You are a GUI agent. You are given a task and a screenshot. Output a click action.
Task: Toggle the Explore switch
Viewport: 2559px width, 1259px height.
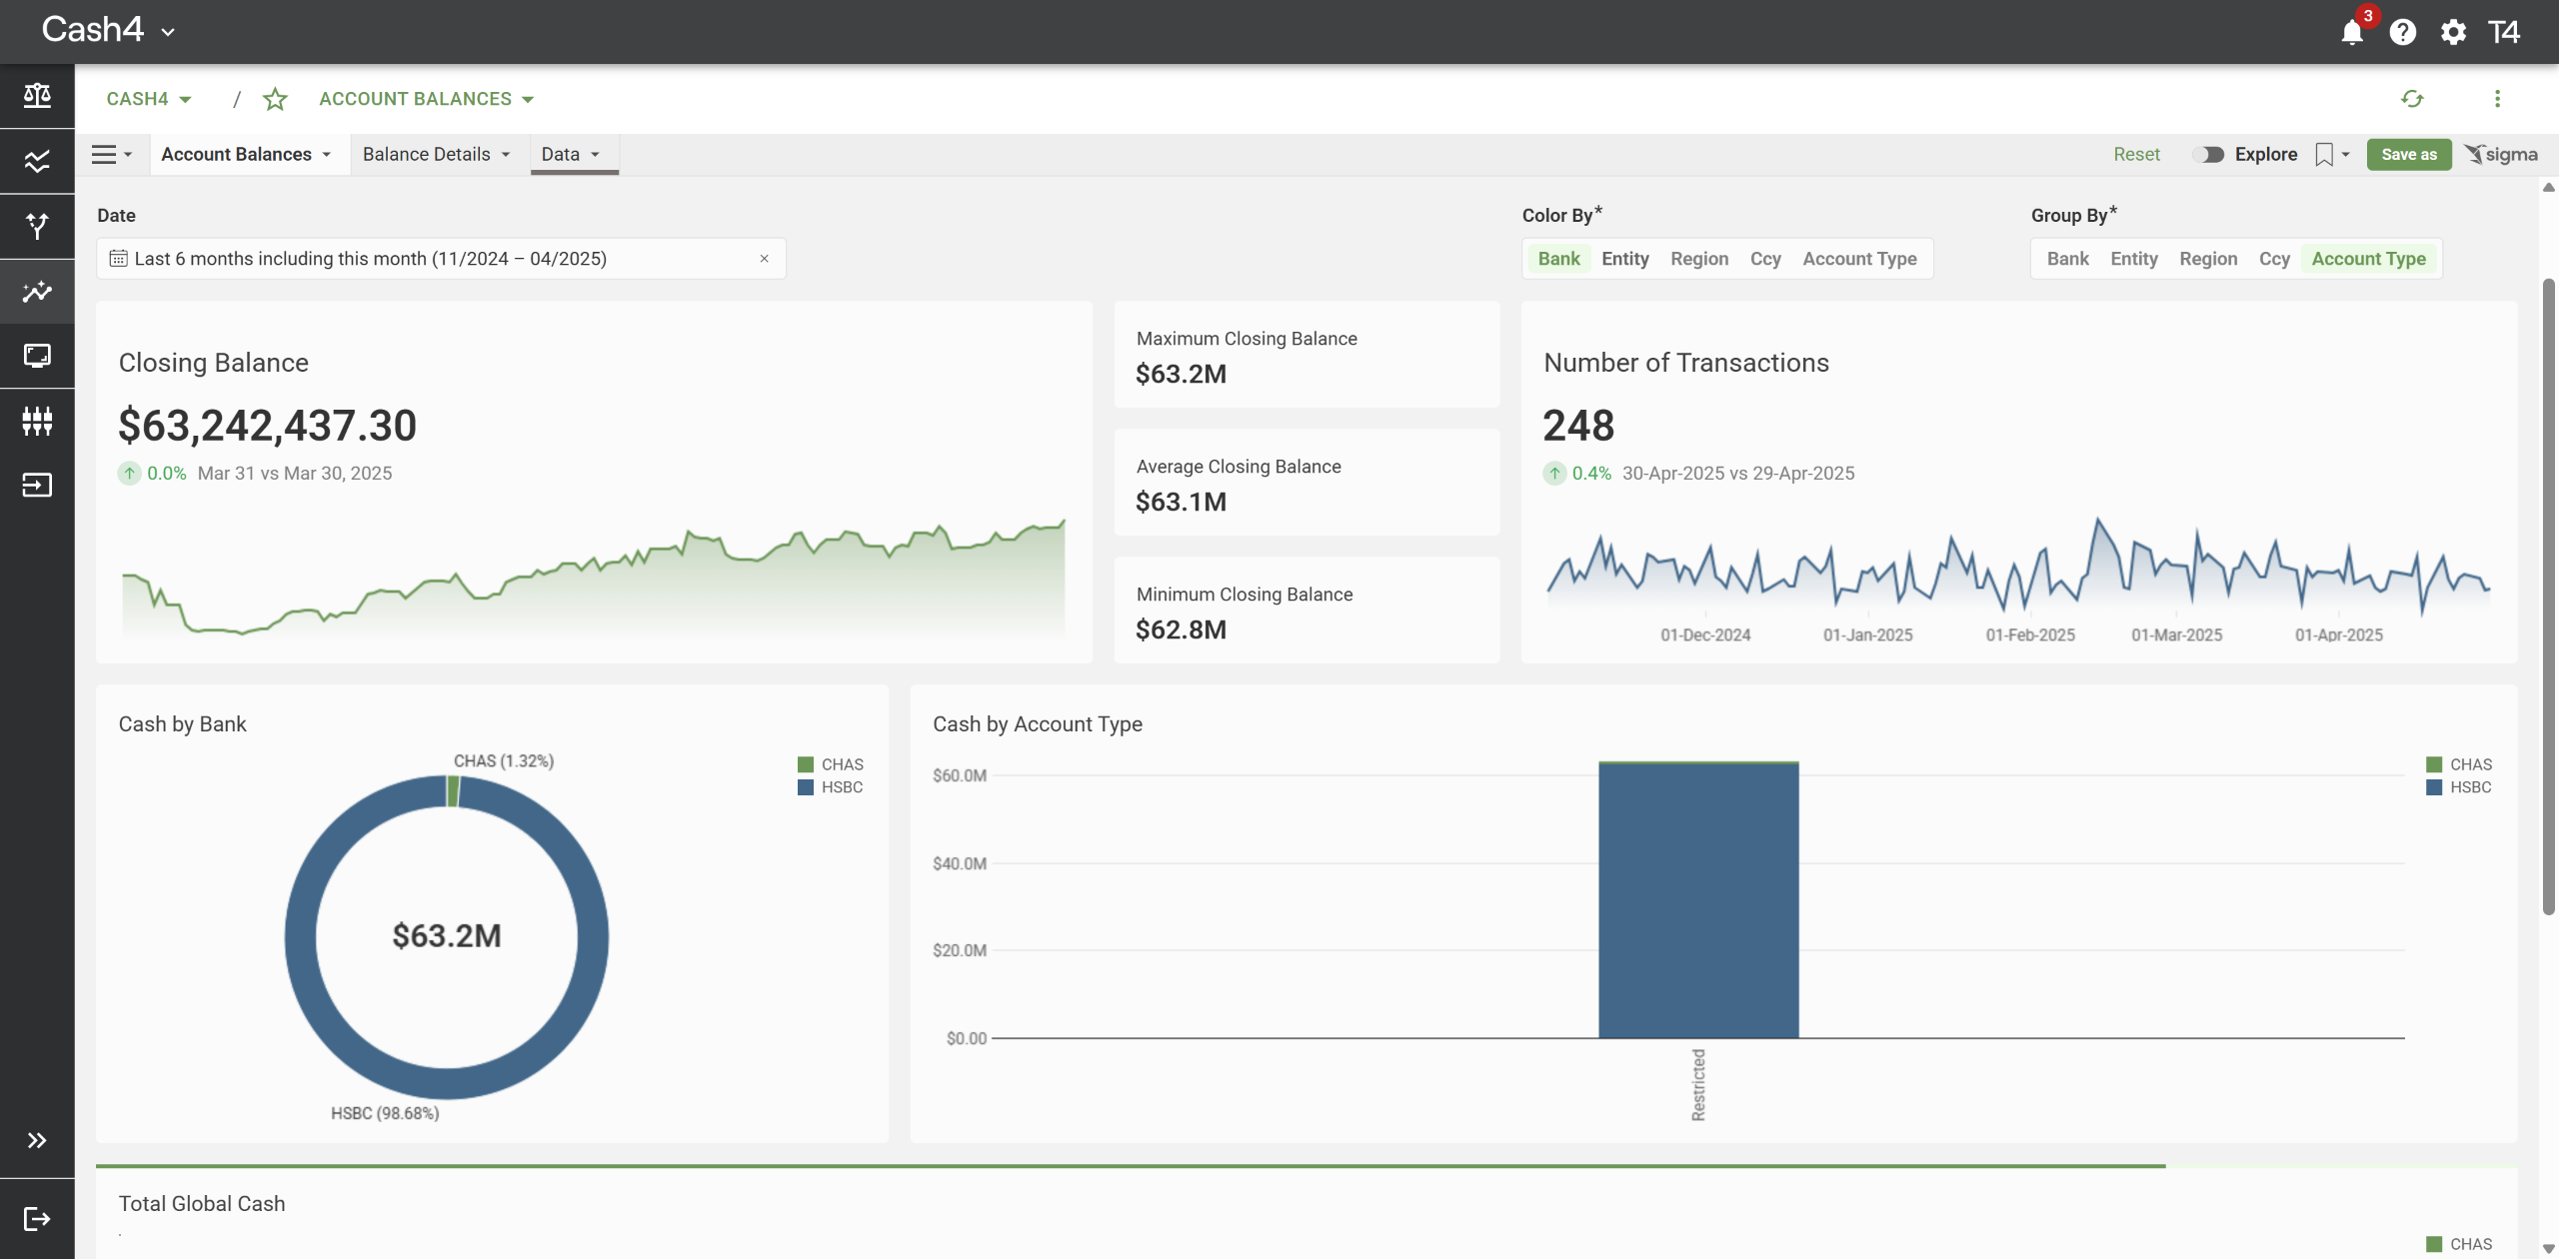pos(2209,155)
